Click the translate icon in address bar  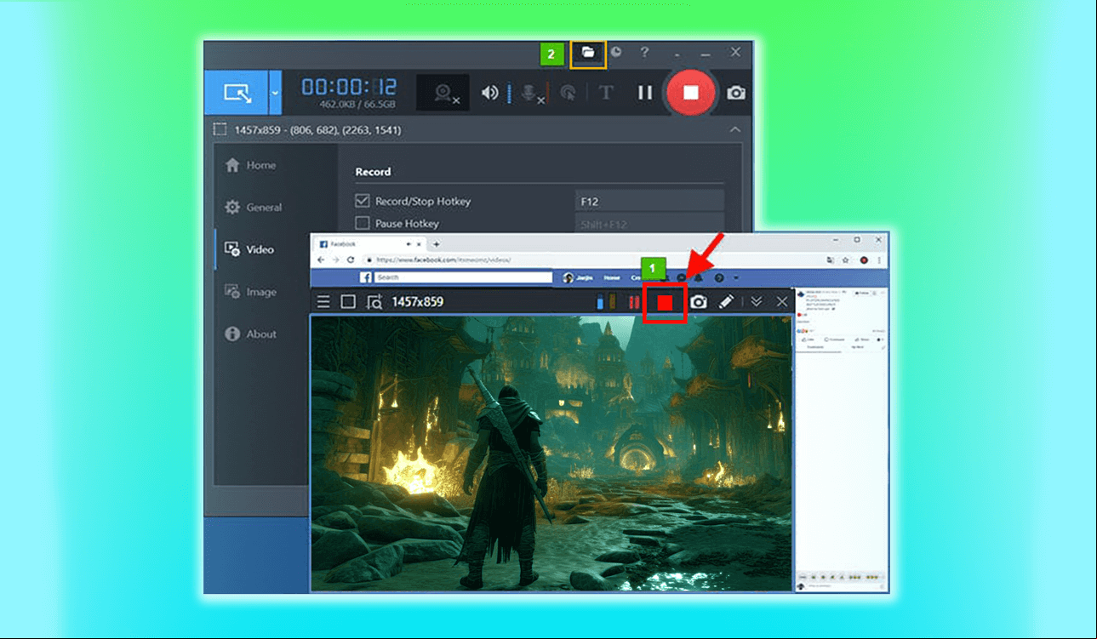click(x=830, y=260)
